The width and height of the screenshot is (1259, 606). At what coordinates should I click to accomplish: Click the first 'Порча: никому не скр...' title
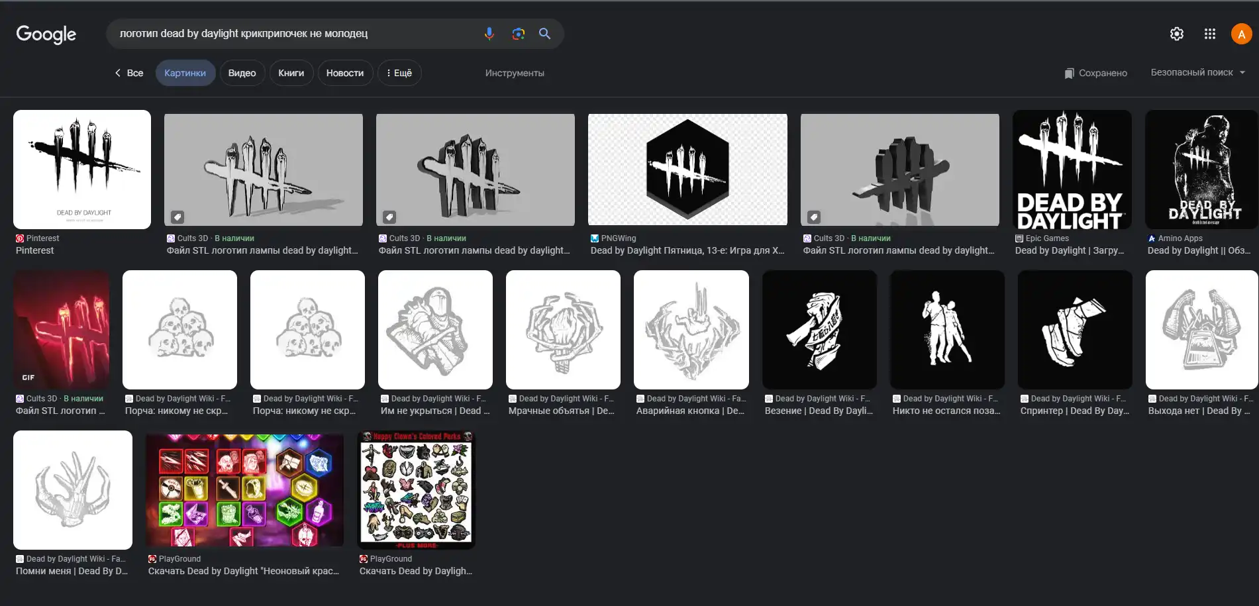[176, 411]
